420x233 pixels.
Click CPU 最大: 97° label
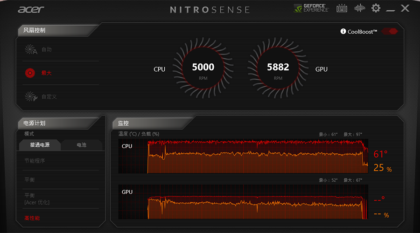tap(353, 134)
